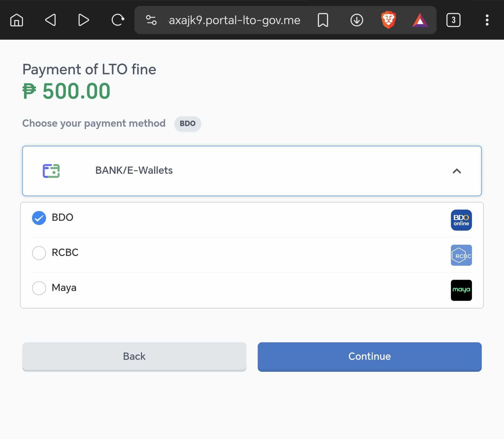Image resolution: width=504 pixels, height=439 pixels.
Task: Reload the page with refresh icon
Action: pyautogui.click(x=118, y=20)
